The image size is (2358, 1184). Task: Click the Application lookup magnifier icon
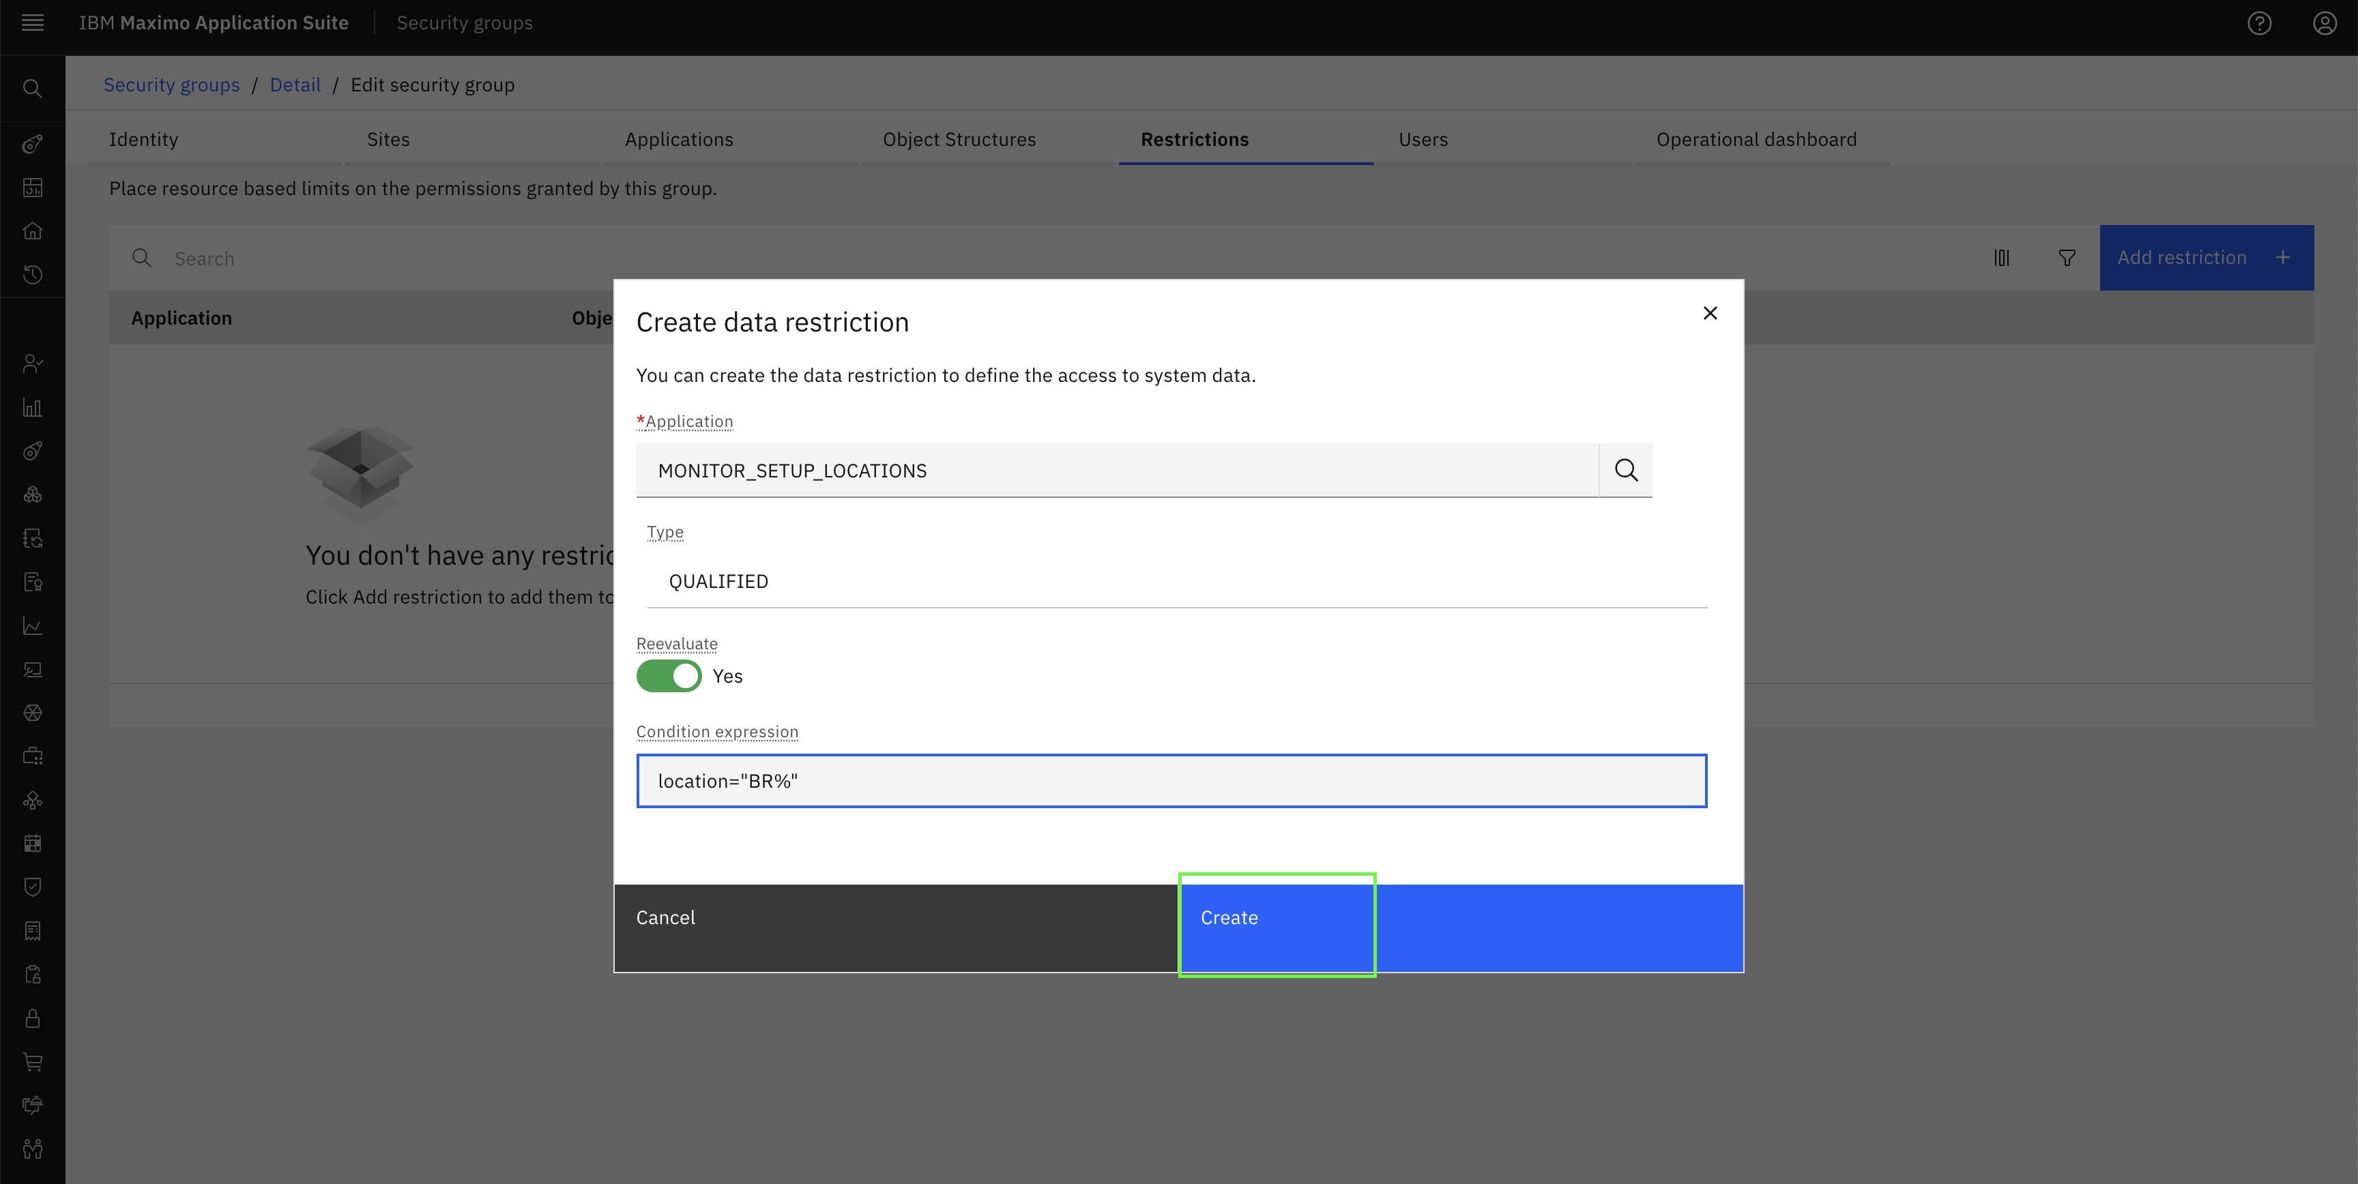[x=1626, y=471]
